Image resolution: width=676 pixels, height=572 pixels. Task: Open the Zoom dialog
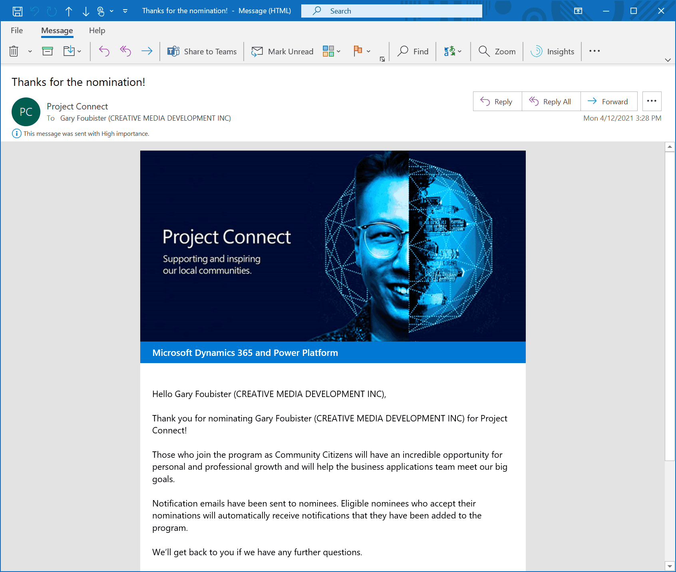tap(496, 51)
